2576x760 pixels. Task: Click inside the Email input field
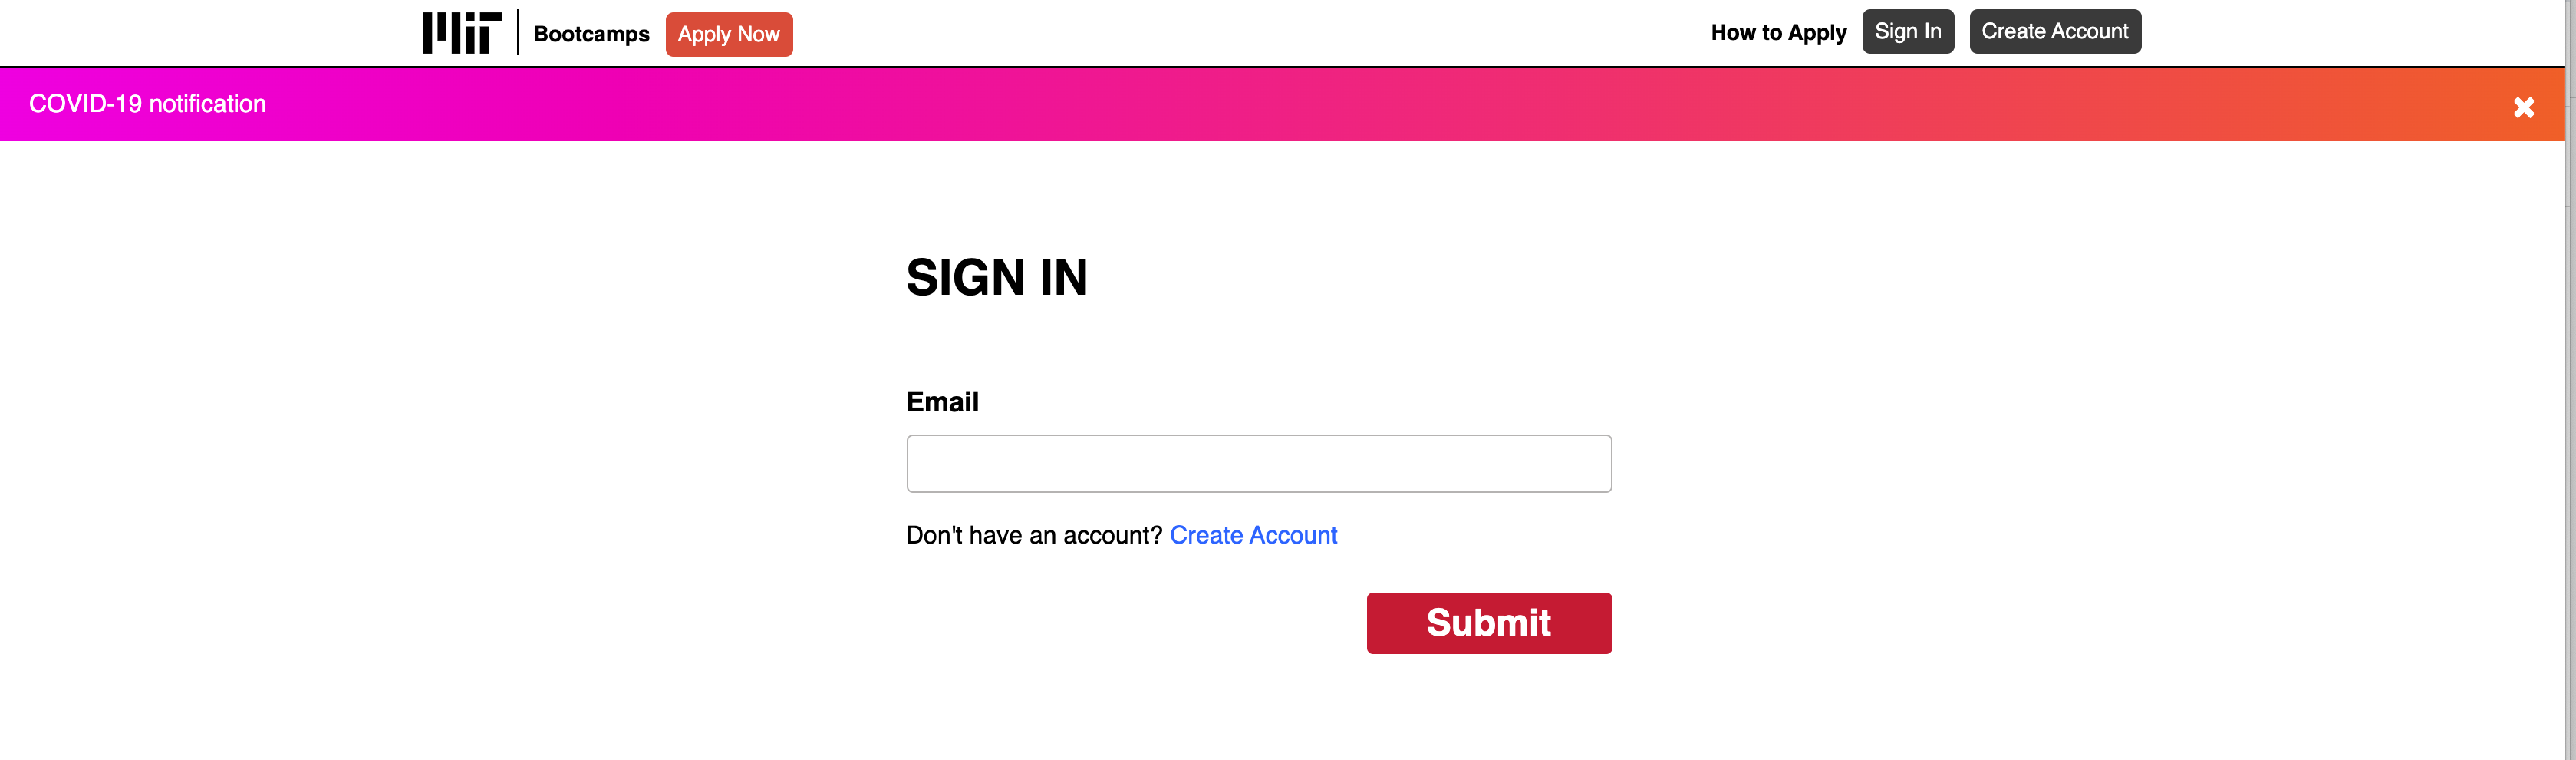(1258, 463)
